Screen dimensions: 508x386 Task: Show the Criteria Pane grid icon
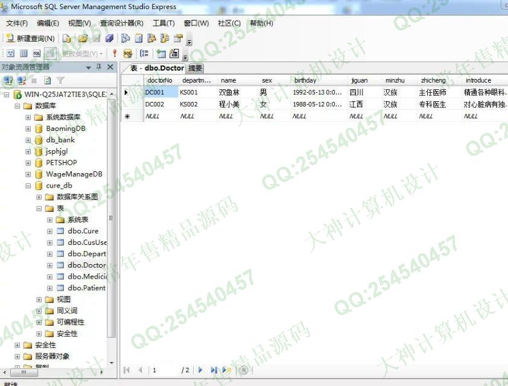click(24, 54)
